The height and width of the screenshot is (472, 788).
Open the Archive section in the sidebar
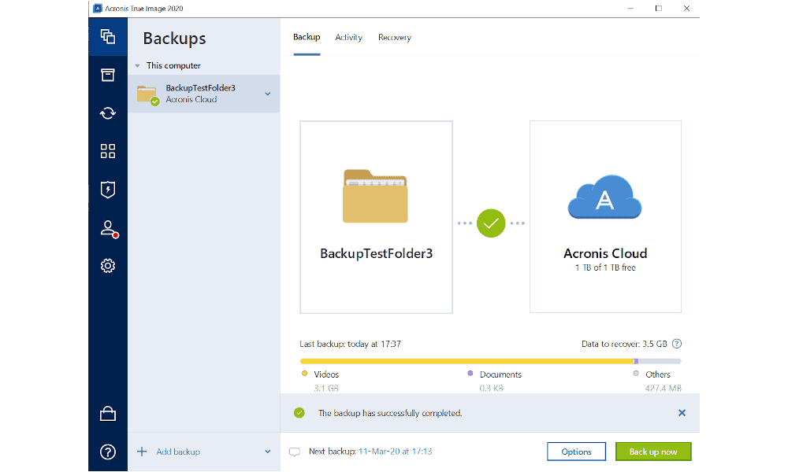coord(108,75)
